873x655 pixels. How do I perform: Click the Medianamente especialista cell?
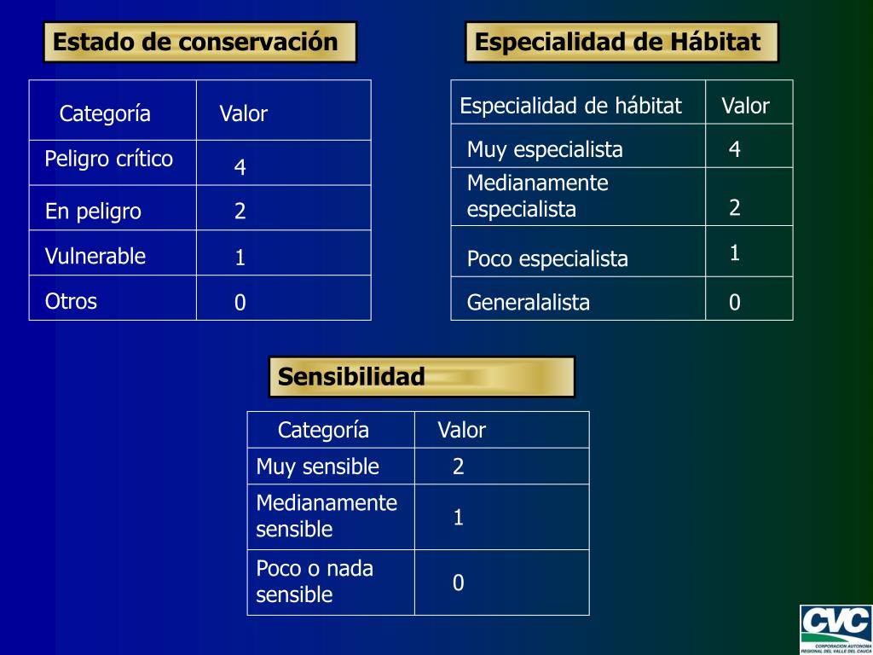578,197
